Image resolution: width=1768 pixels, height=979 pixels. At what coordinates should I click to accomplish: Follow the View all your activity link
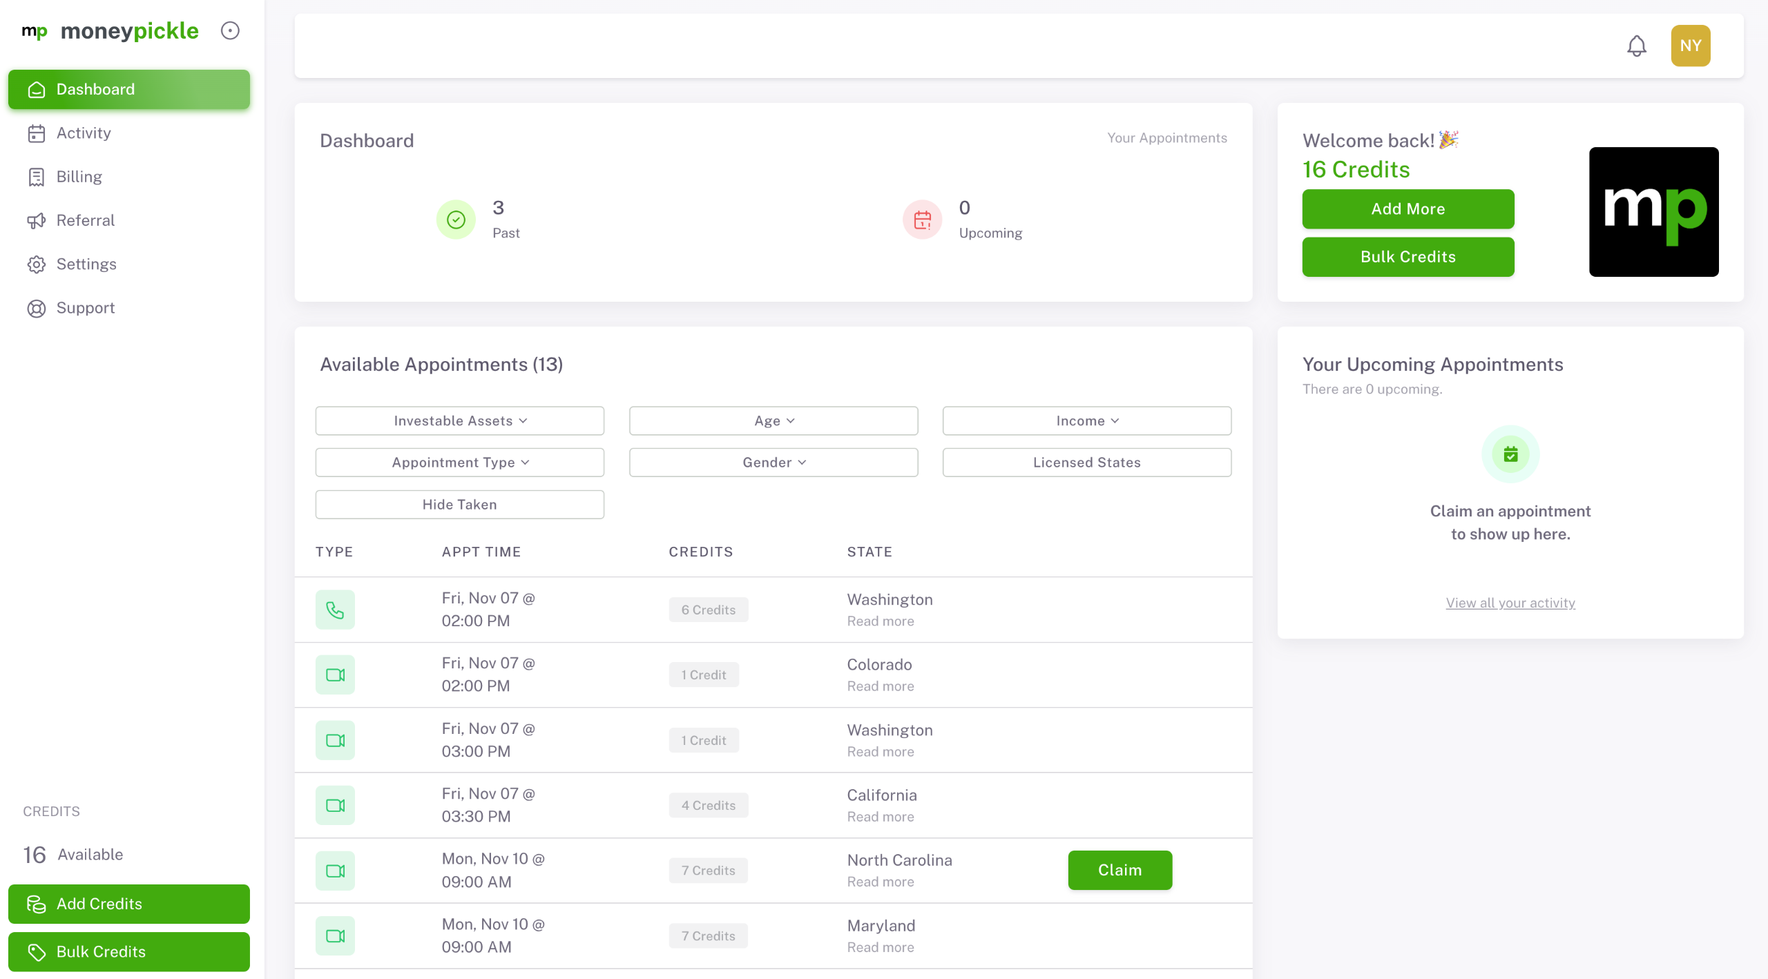[x=1510, y=603]
